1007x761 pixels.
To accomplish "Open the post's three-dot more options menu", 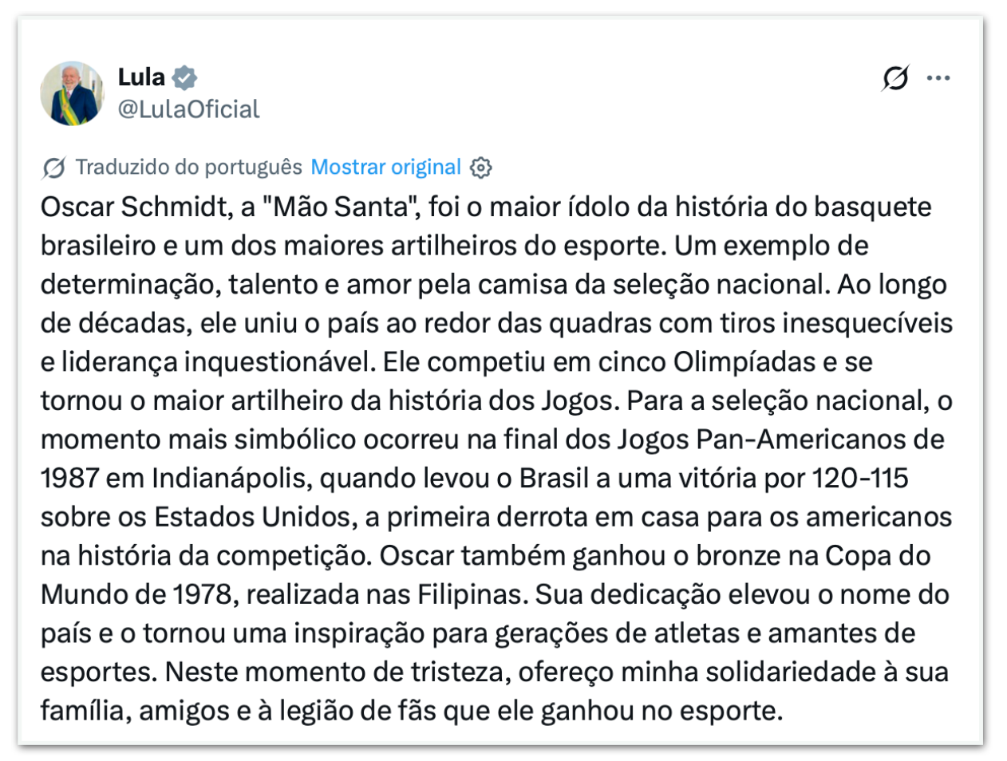I will pos(938,78).
